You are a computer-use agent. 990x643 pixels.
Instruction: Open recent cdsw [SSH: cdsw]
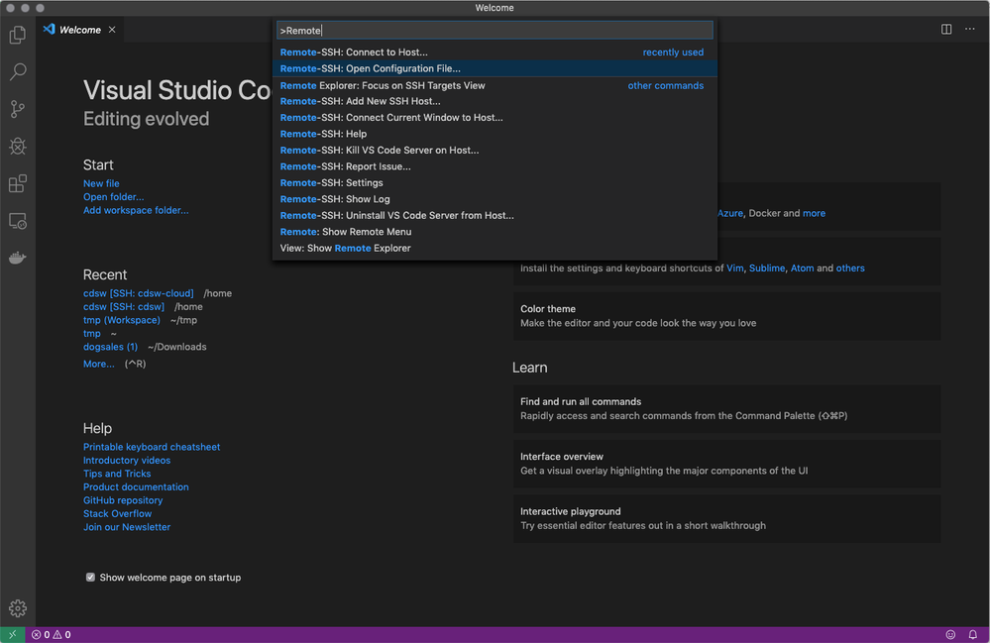click(x=124, y=307)
